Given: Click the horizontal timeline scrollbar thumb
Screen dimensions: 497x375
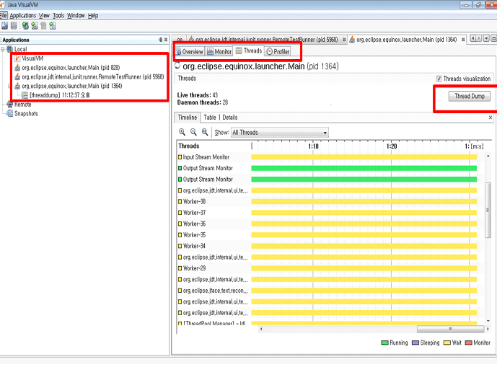Looking at the screenshot, I should 450,329.
